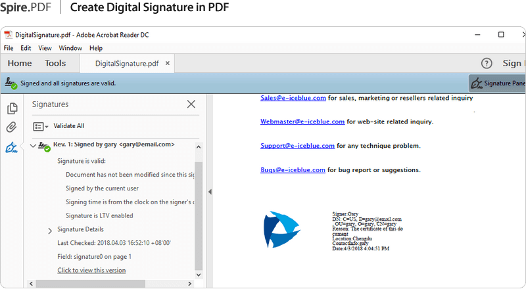Select the DigitalSignature.pdf document tab
Viewport: 526px width, 289px height.
[x=127, y=63]
